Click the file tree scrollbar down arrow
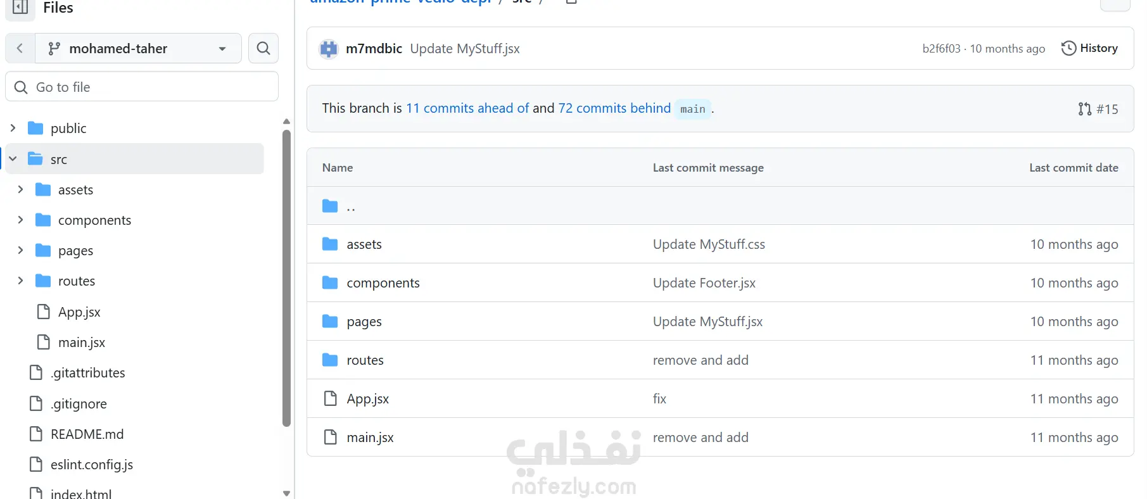Image resolution: width=1147 pixels, height=499 pixels. tap(286, 493)
